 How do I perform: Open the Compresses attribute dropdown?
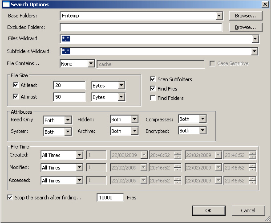coord(202,119)
